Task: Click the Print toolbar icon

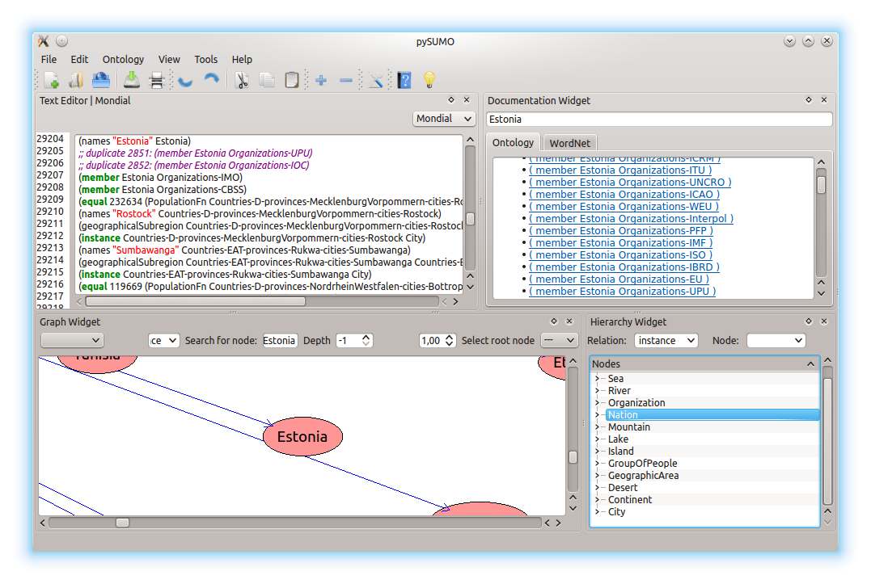Action: click(157, 80)
